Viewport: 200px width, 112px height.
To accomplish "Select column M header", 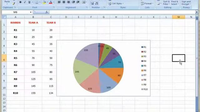I will pos(178,17).
